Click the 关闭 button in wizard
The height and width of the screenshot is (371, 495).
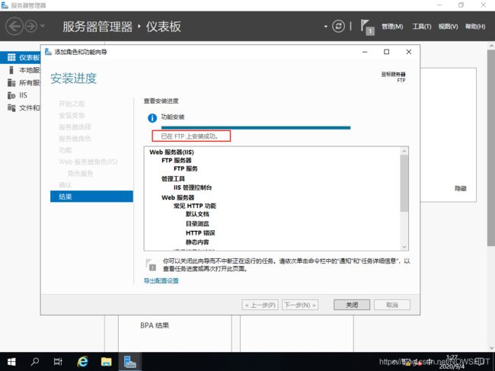tap(352, 305)
